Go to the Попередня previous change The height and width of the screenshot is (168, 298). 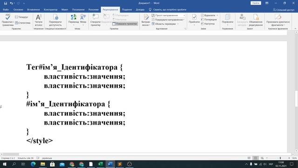209,20
